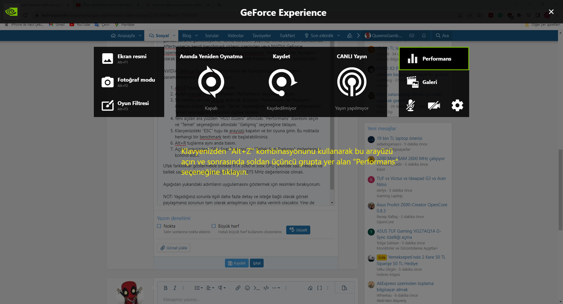Open the Sosyal nav tab

159,35
